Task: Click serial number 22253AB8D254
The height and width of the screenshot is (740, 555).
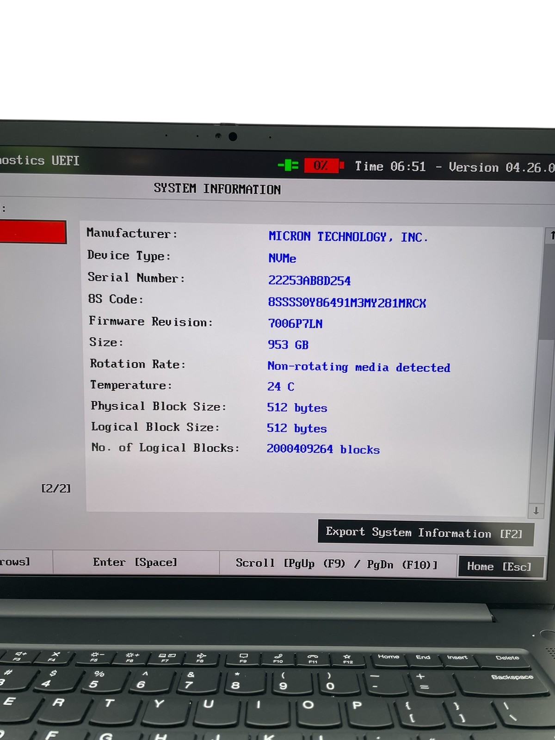Action: 309,280
